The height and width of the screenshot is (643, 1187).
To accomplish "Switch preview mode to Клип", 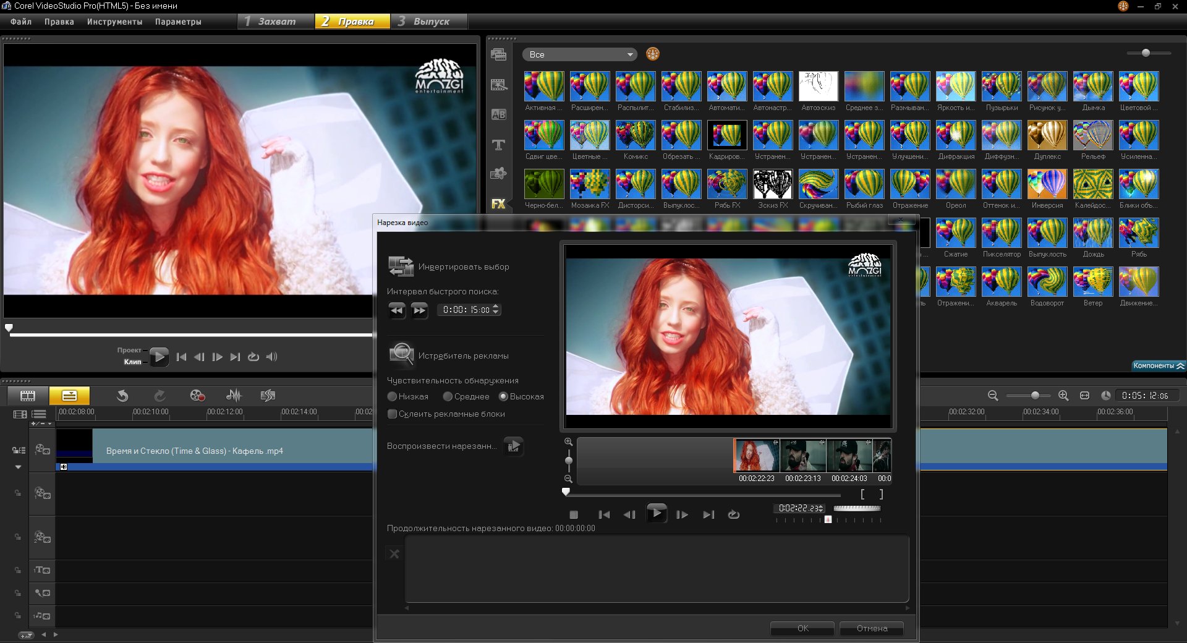I will (x=132, y=362).
